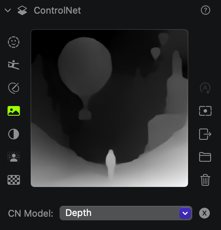Image resolution: width=221 pixels, height=230 pixels.
Task: Click the depth map preview thumbnail
Action: tap(109, 108)
